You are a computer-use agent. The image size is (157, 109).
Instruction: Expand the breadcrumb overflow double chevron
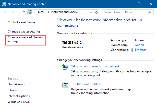pyautogui.click(x=34, y=12)
